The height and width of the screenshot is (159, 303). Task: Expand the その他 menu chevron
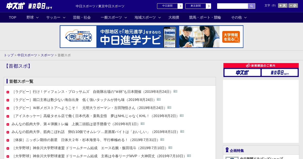[245, 17]
